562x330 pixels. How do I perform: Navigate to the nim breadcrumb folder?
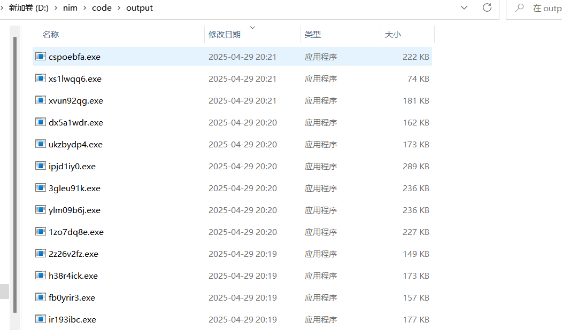tap(70, 8)
